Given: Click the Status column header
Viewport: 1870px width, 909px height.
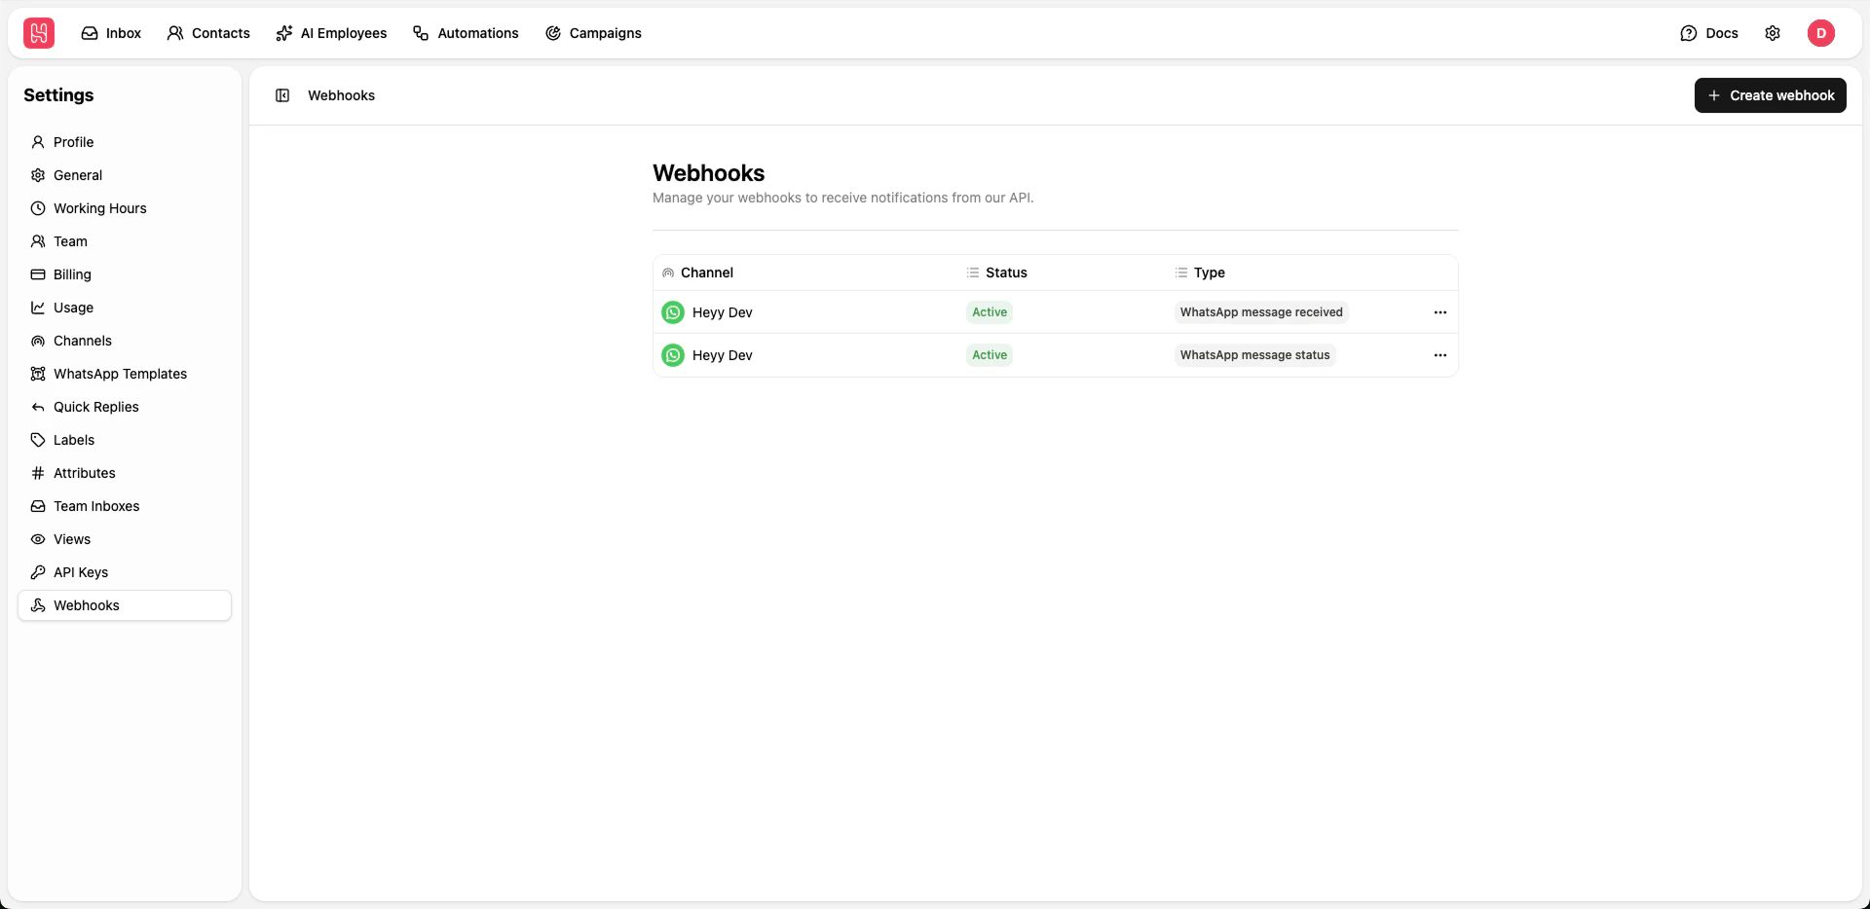Looking at the screenshot, I should coord(996,273).
